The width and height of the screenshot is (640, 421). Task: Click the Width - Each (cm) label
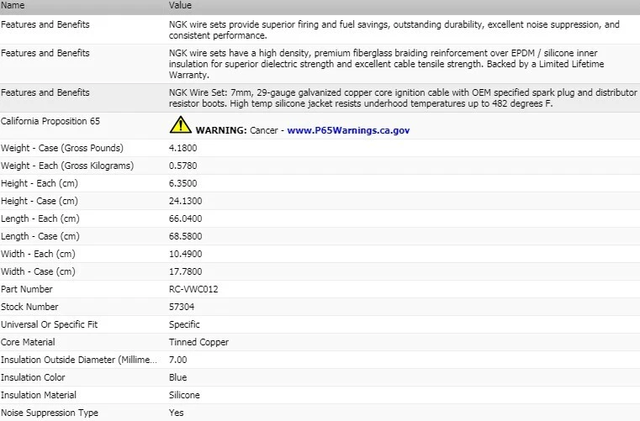(38, 254)
